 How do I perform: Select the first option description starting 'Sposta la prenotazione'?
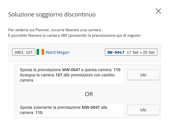[71, 75]
